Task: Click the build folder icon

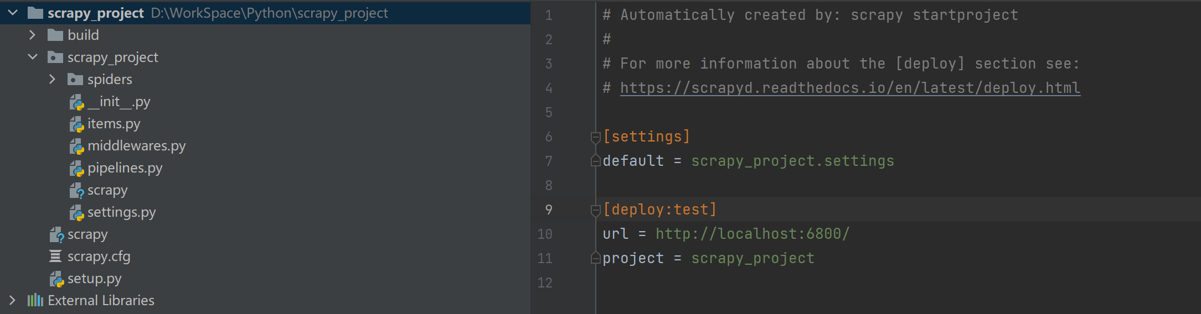Action: pos(55,35)
